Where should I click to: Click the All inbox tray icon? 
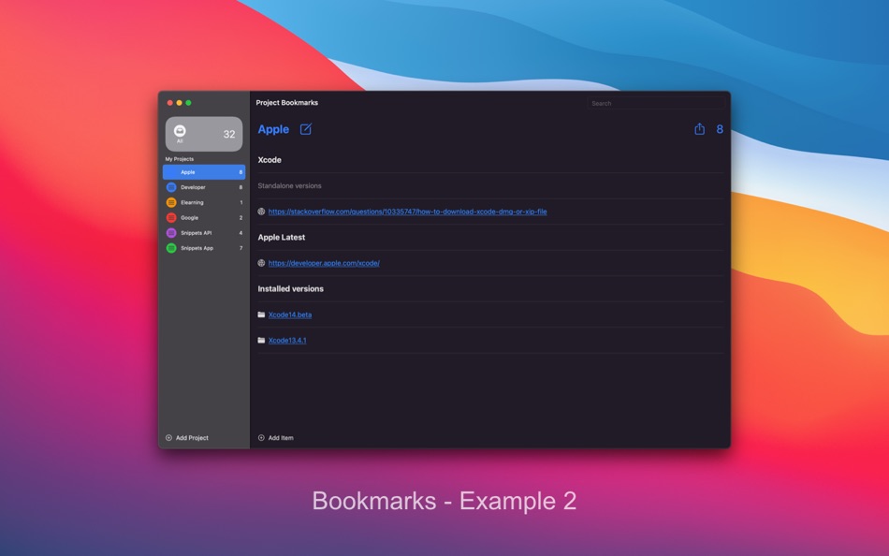180,131
